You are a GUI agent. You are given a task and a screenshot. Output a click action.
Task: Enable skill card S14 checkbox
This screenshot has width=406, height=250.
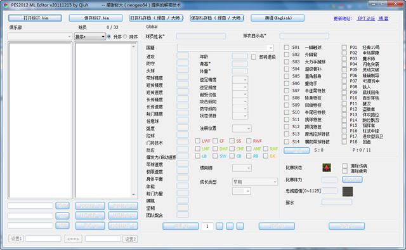(x=287, y=141)
